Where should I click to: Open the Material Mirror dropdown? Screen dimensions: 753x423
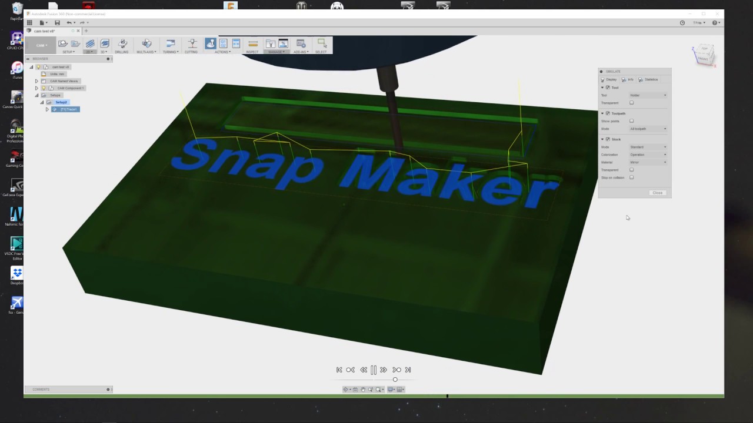click(648, 162)
